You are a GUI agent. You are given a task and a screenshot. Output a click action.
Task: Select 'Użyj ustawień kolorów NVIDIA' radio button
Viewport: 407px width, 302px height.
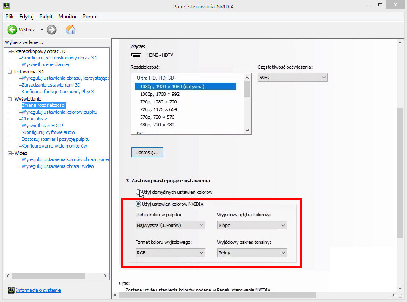[x=138, y=204]
